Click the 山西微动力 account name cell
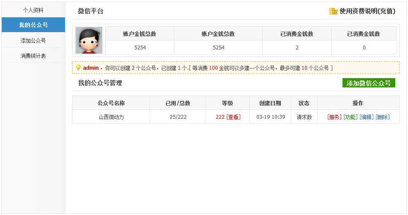The width and height of the screenshot is (408, 215). point(111,117)
